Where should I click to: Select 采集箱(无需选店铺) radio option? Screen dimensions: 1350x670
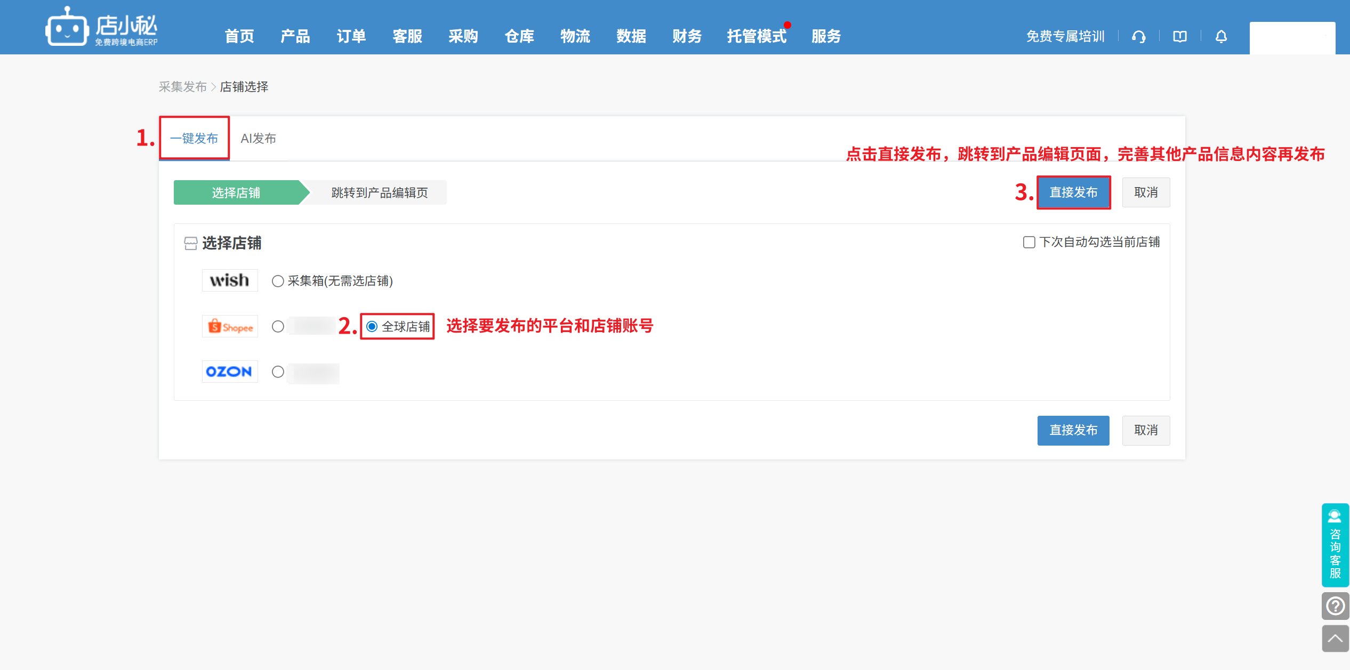pos(278,281)
